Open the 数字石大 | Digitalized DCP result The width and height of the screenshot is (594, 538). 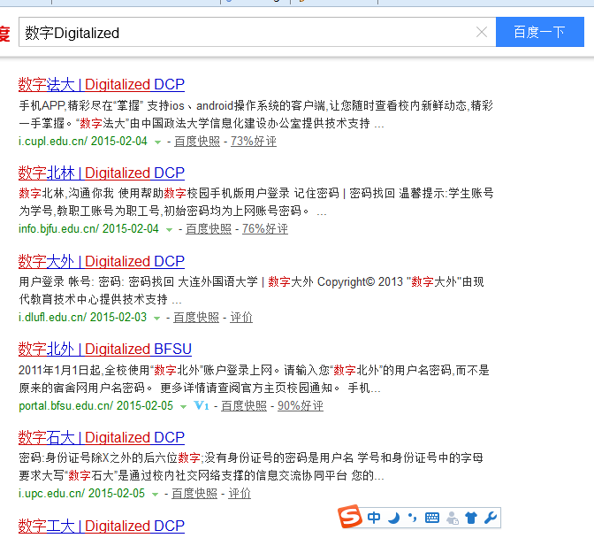pyautogui.click(x=101, y=437)
